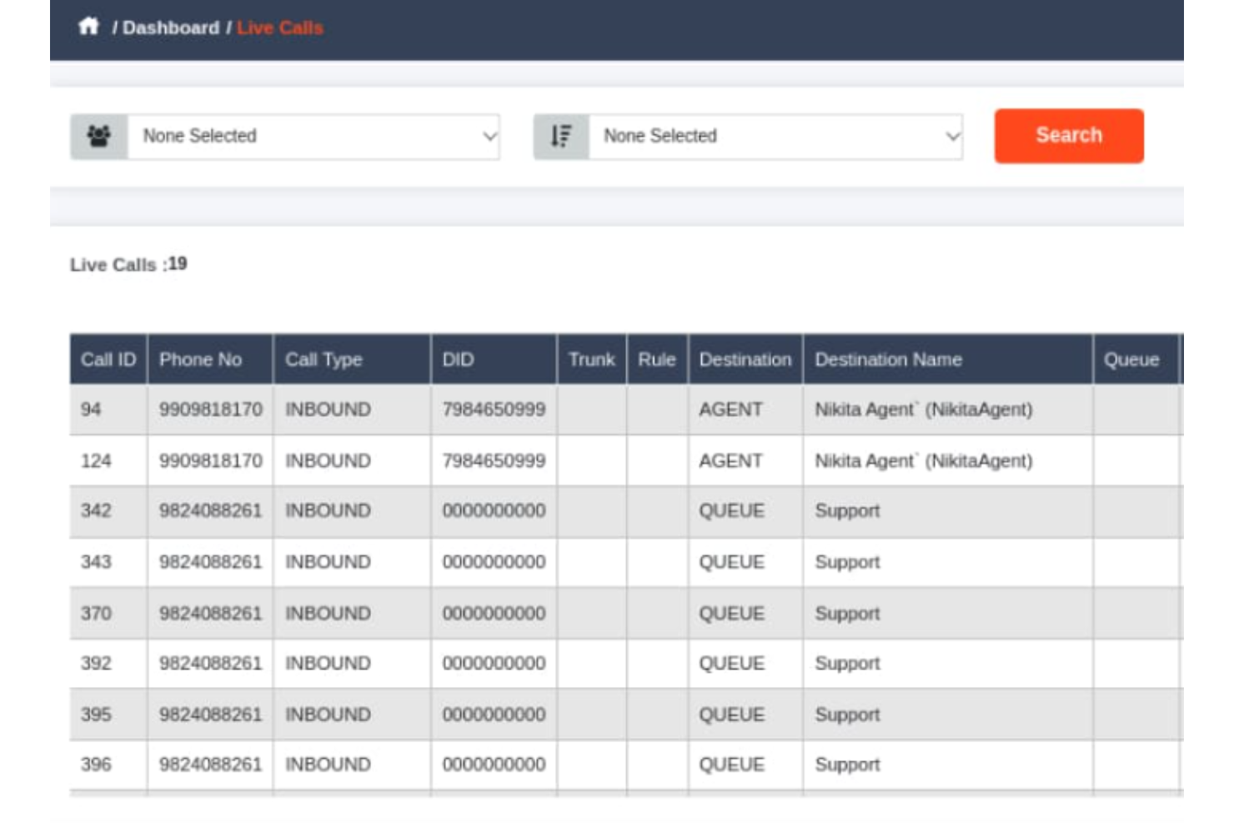This screenshot has width=1234, height=823.
Task: Select Call ID 124 cell
Action: [x=108, y=460]
